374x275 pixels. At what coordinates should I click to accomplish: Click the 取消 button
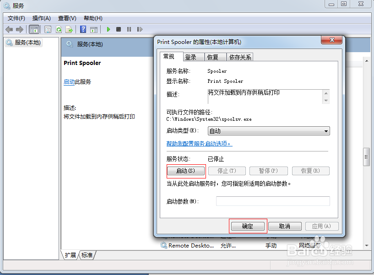pos(285,226)
